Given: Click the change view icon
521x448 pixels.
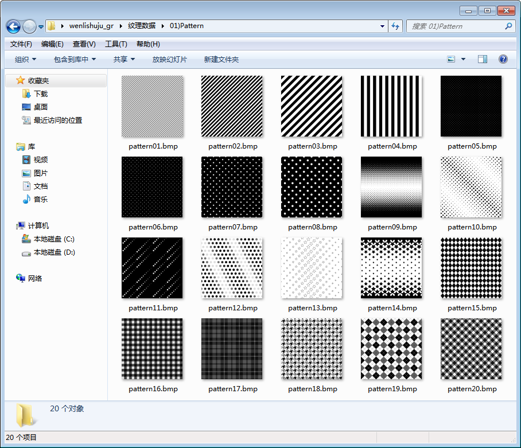Looking at the screenshot, I should point(451,59).
